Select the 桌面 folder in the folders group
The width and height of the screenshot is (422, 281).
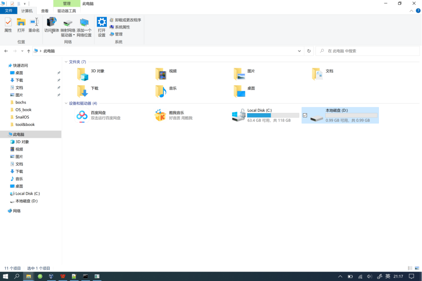[244, 91]
